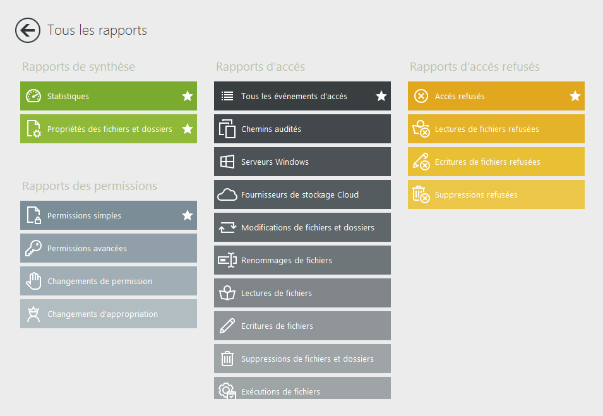Click the hand icon for Changements de permission
Image resolution: width=603 pixels, height=416 pixels.
33,281
